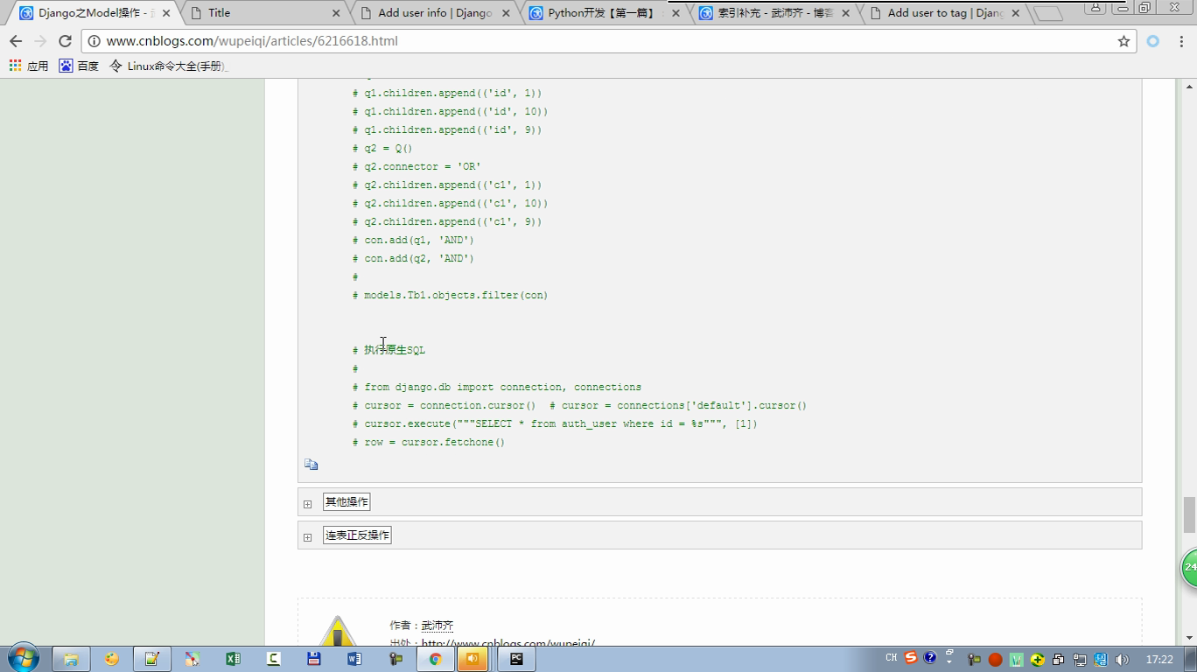Click the green floating 24 badge
Viewport: 1197px width, 672px height.
coord(1190,567)
